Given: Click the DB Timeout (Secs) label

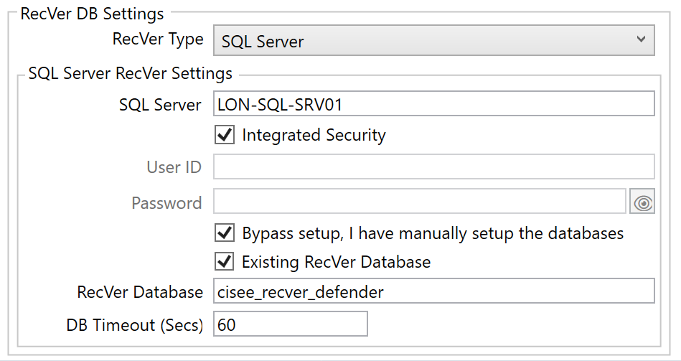Looking at the screenshot, I should pos(135,325).
